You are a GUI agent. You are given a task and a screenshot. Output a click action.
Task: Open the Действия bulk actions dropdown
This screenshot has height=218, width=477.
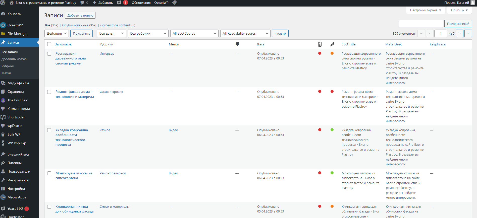point(57,33)
